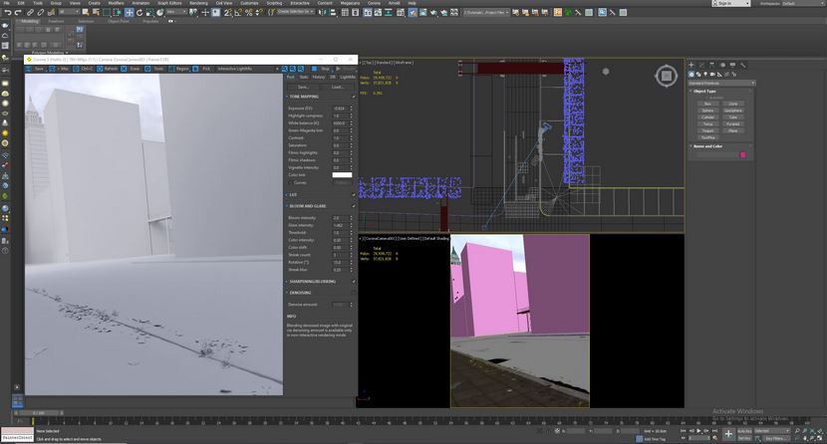
Task: Click the Angle Snap toggle icon
Action: click(238, 12)
